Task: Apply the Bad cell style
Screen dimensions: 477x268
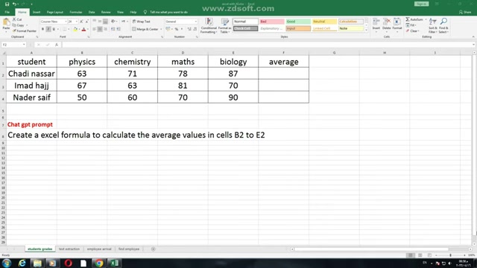Action: click(x=272, y=22)
